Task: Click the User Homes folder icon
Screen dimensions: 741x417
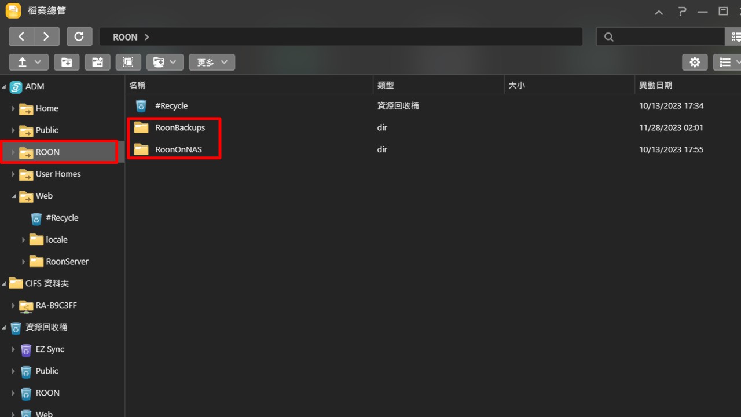Action: tap(26, 174)
